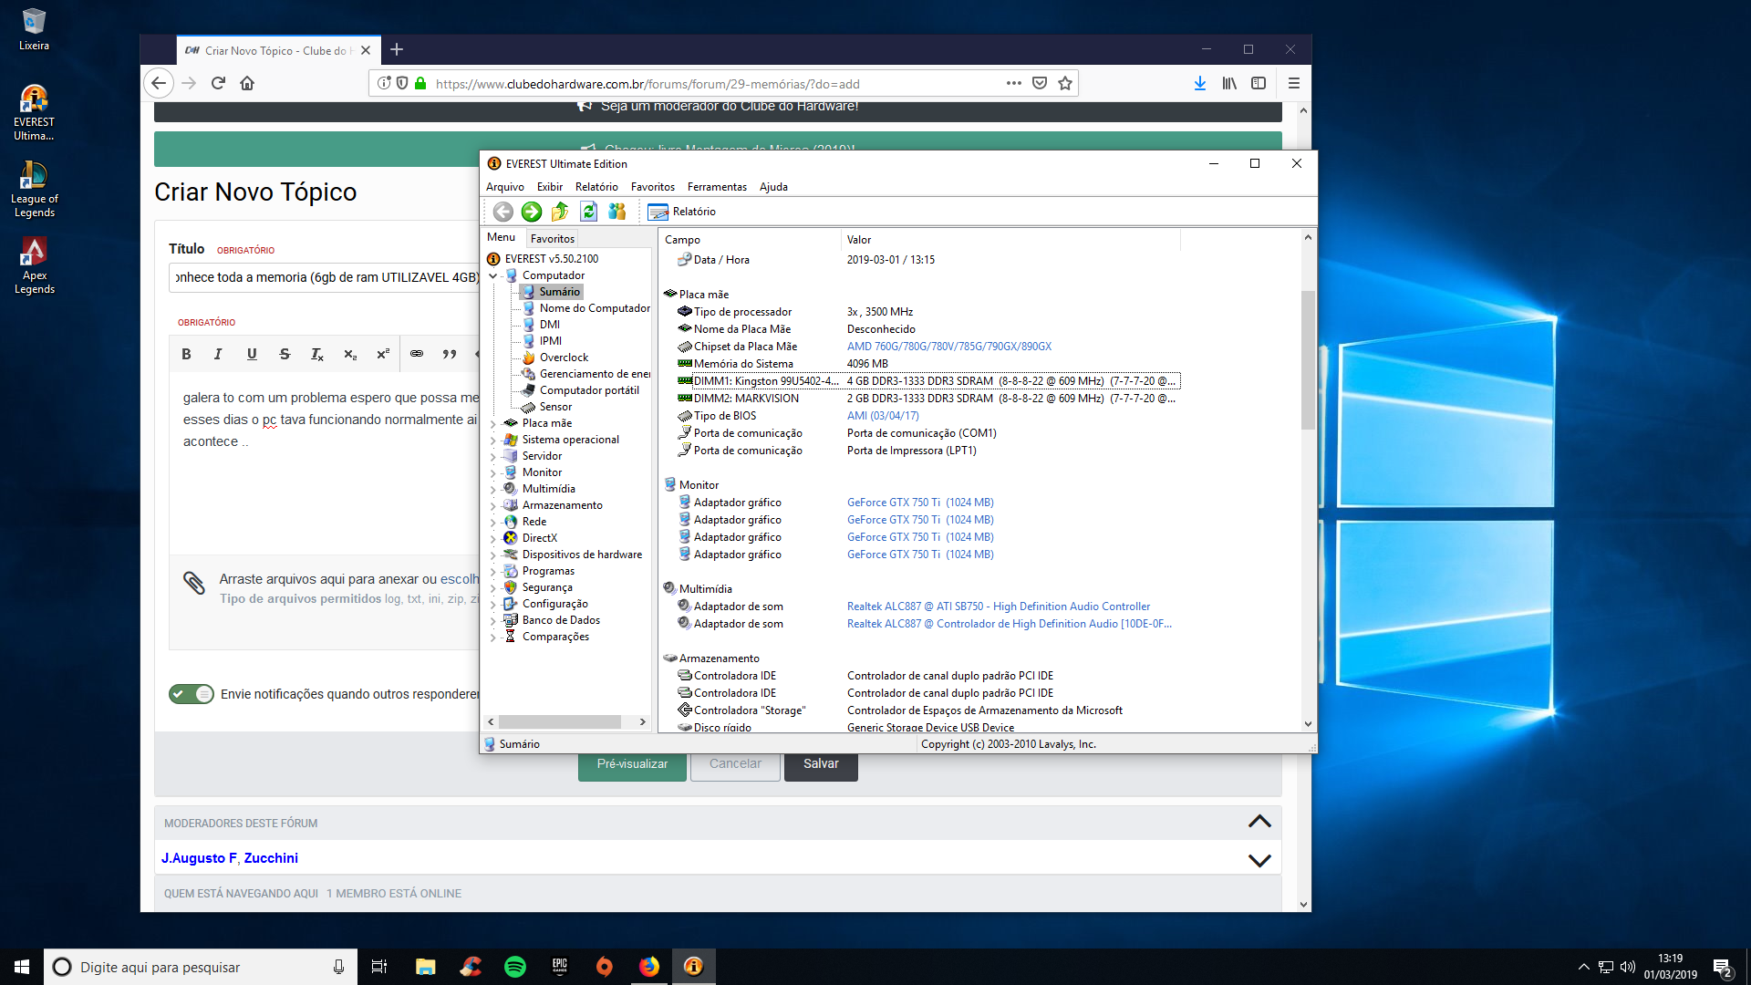1751x985 pixels.
Task: Click Cancelar button
Action: pos(735,764)
